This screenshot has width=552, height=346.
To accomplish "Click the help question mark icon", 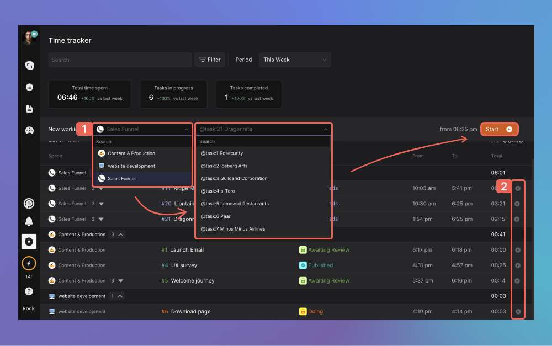I will coord(29,291).
